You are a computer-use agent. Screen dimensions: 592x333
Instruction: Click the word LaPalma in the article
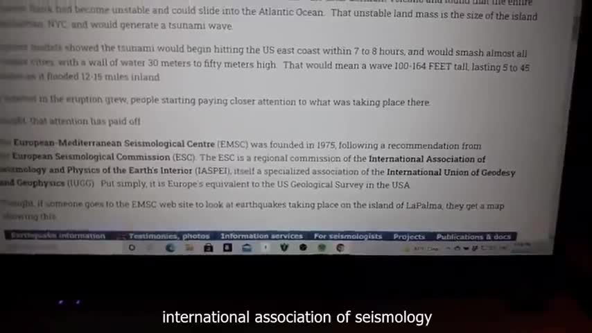[x=424, y=205]
